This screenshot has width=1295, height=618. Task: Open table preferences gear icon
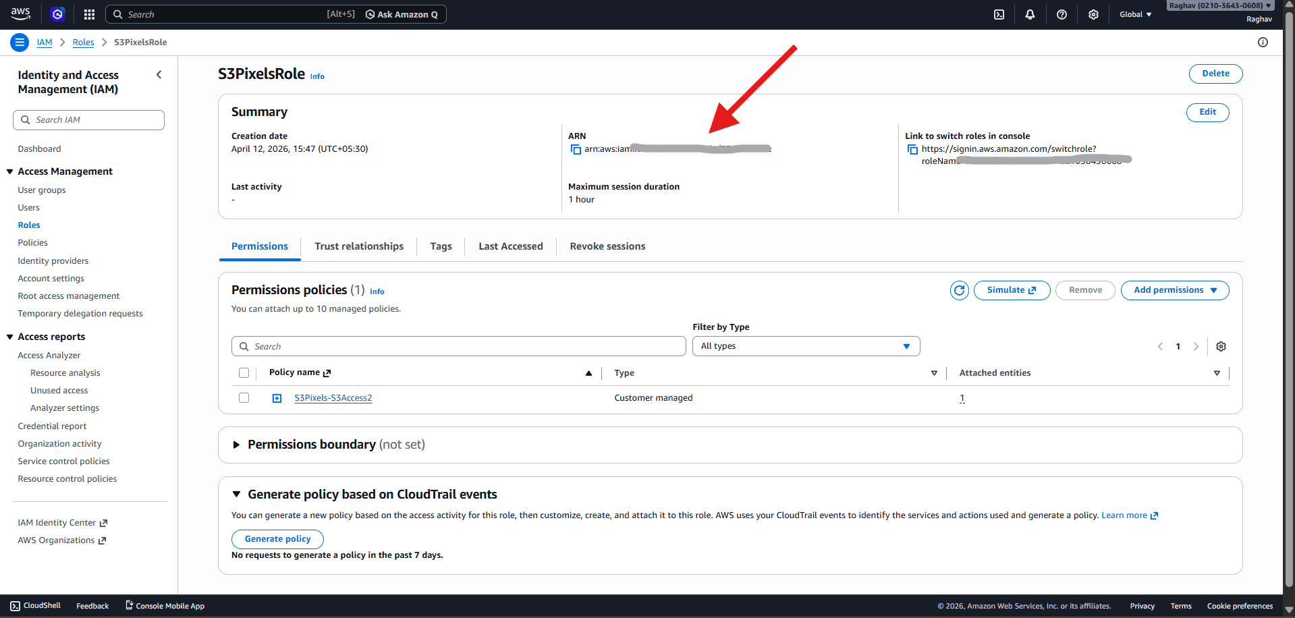pyautogui.click(x=1221, y=346)
